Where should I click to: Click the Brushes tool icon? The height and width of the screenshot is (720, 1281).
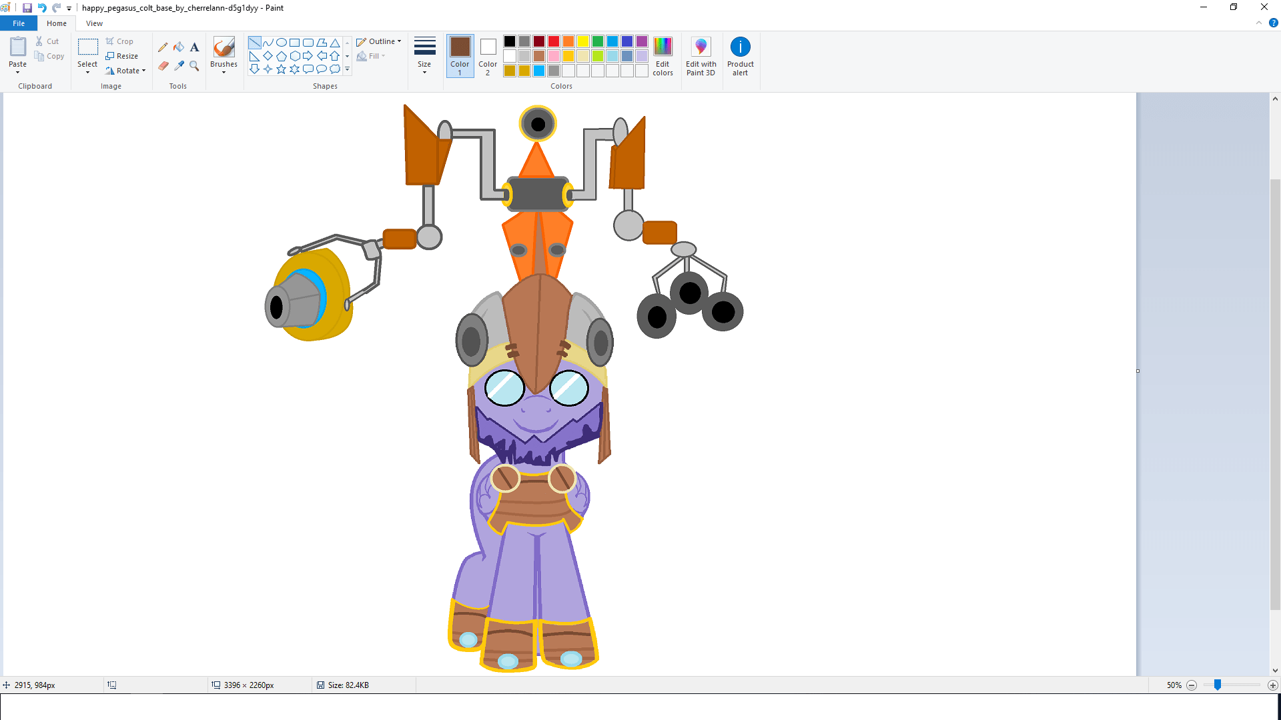[x=224, y=47]
